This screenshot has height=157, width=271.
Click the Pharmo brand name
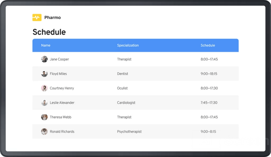point(53,17)
